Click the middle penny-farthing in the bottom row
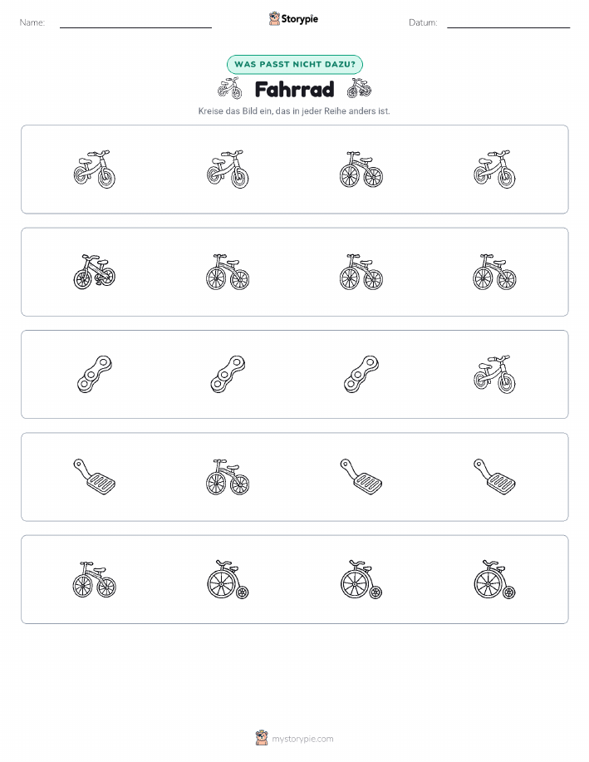The height and width of the screenshot is (762, 589). pos(361,579)
